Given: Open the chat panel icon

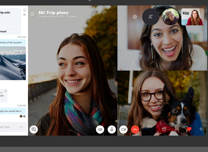Looking at the screenshot, I should pyautogui.click(x=34, y=129).
